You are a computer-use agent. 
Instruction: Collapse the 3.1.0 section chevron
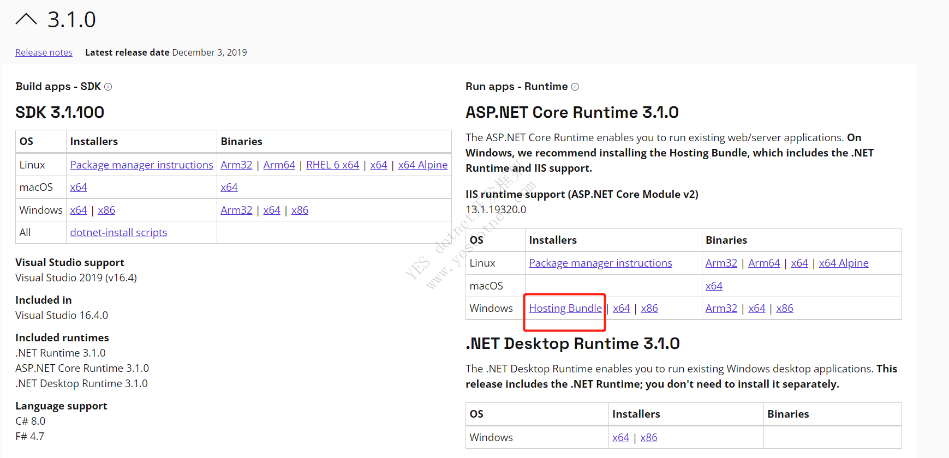point(26,20)
